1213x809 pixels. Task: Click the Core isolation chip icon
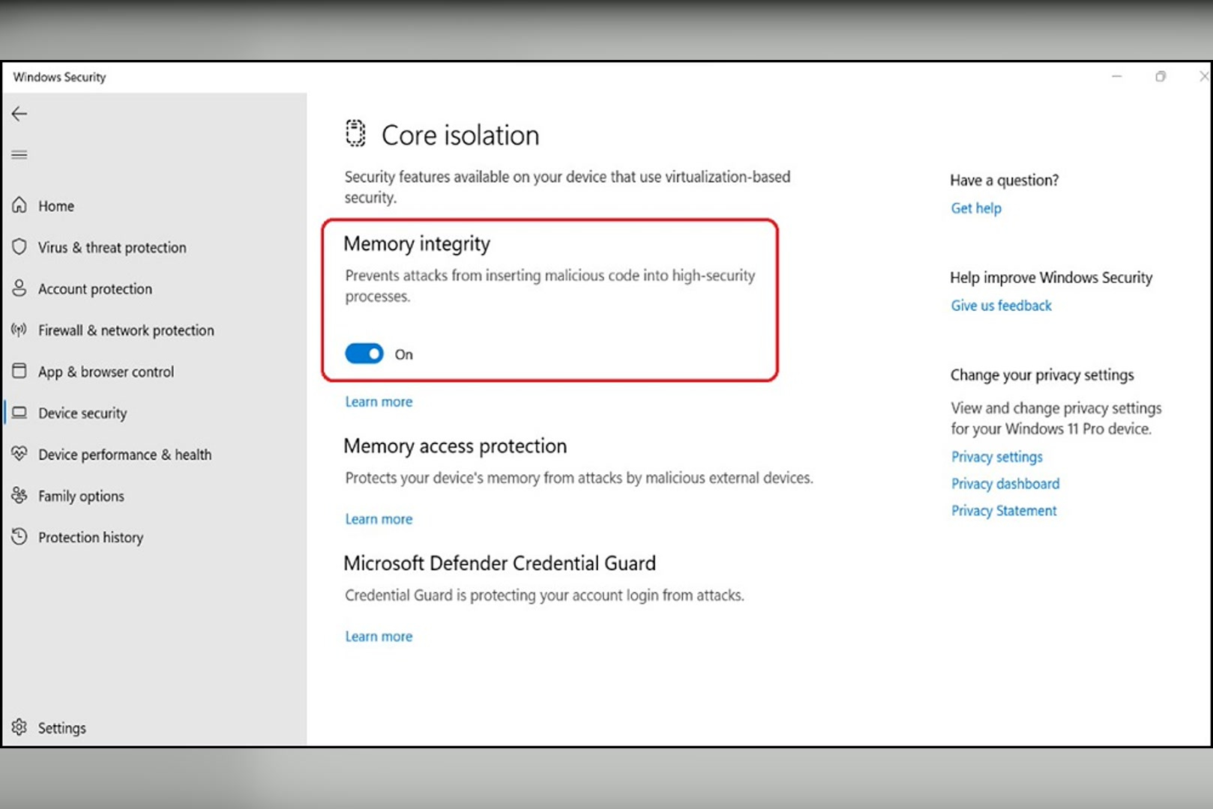[x=355, y=133]
